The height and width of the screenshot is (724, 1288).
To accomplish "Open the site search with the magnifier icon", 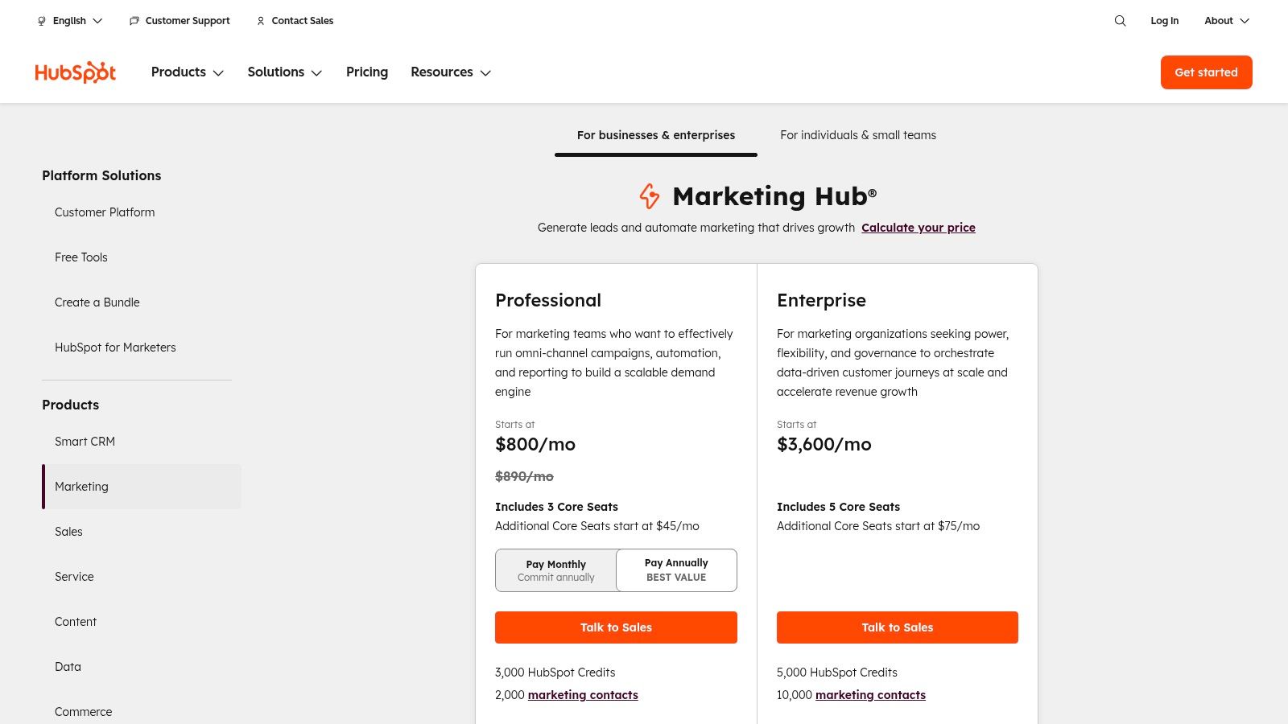I will coord(1120,21).
